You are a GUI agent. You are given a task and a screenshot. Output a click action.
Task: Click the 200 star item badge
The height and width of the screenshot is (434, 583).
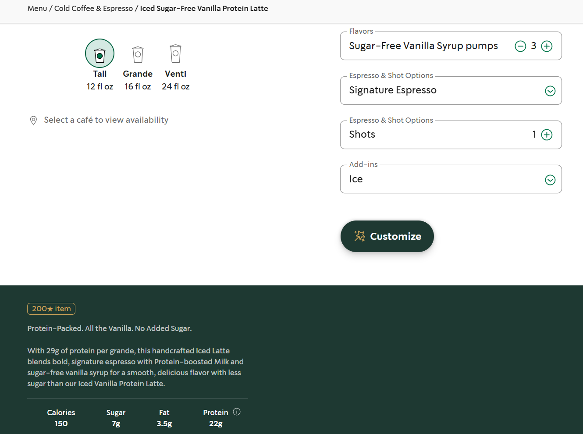[51, 309]
